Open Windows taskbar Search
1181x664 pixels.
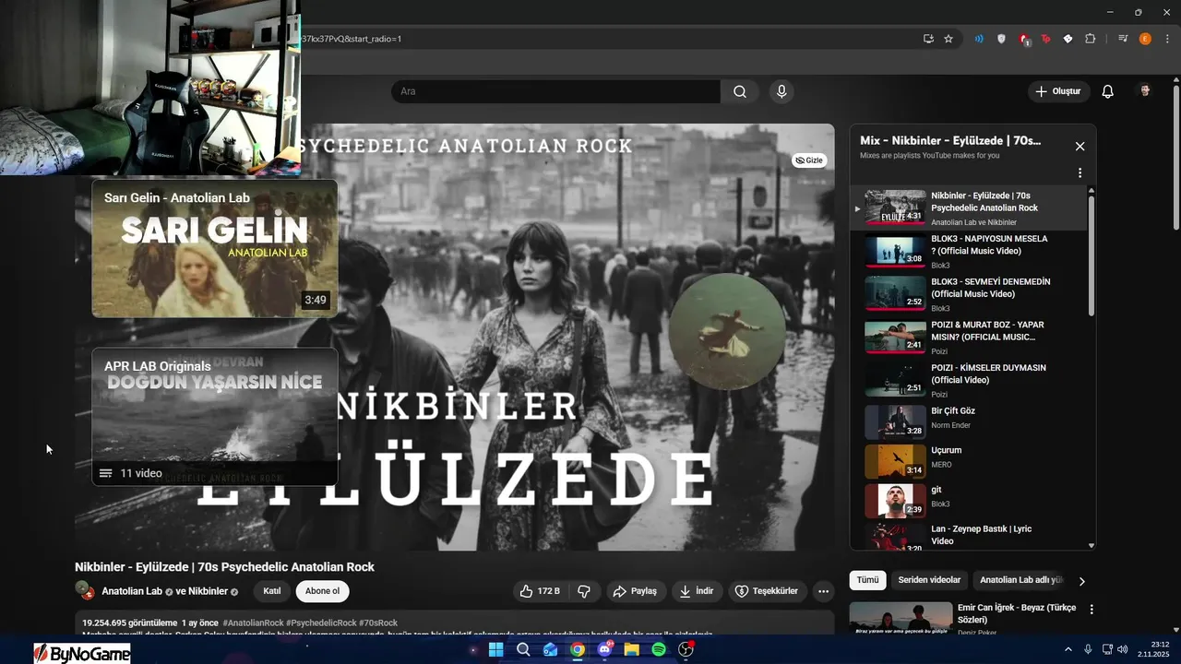tap(523, 649)
